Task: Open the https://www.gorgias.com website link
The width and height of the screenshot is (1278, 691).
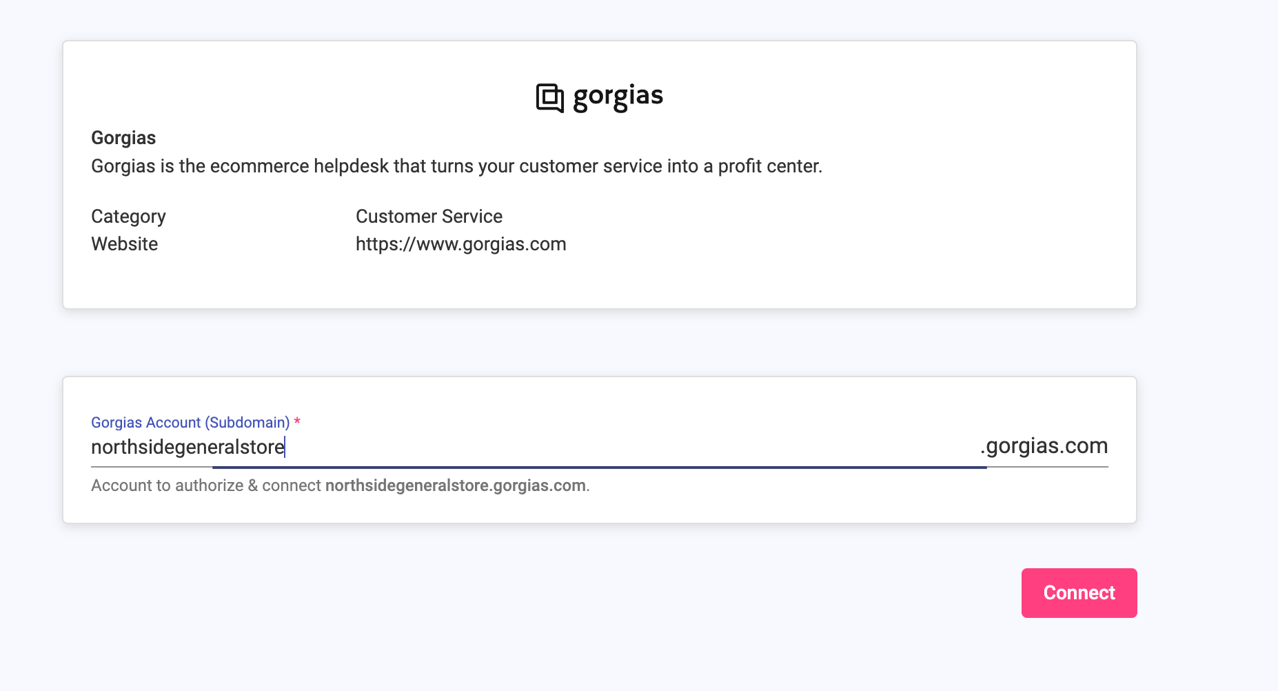Action: coord(460,244)
